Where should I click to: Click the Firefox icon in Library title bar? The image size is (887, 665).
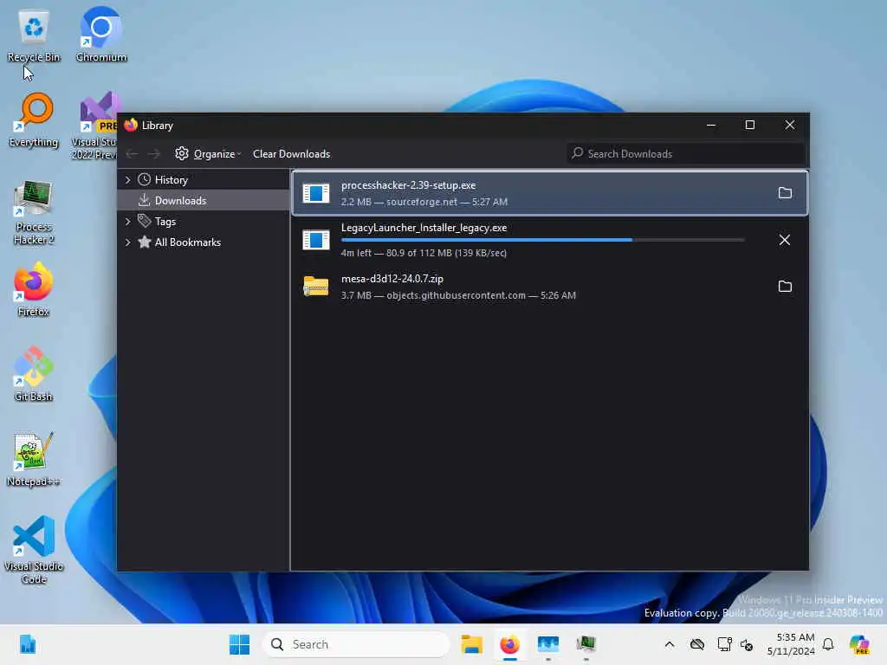click(x=132, y=125)
